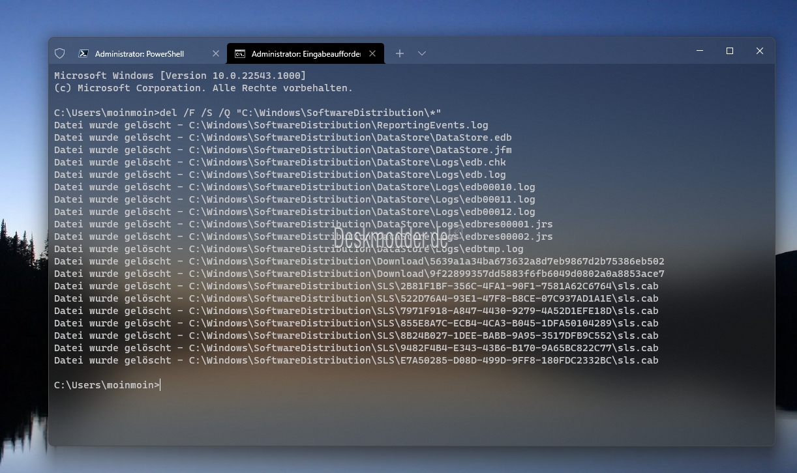Close the Administrator: PowerShell tab

point(216,53)
